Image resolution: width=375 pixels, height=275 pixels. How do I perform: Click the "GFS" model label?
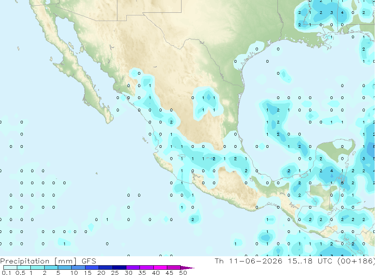89,261
